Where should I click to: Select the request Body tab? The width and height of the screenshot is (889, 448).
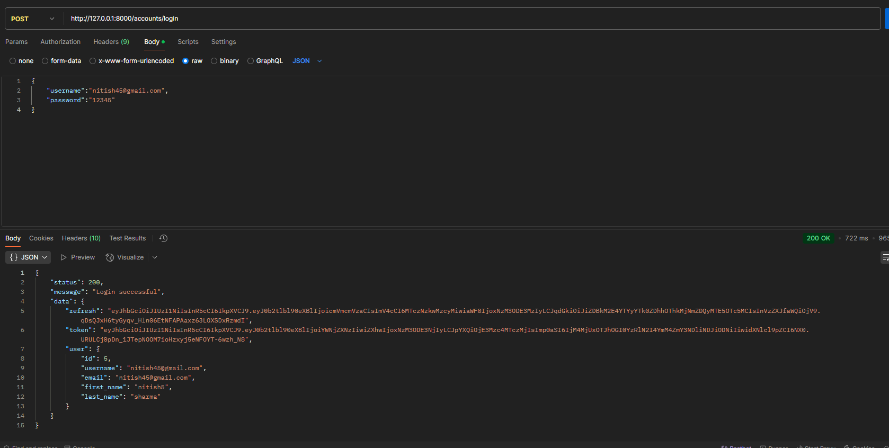(x=154, y=42)
